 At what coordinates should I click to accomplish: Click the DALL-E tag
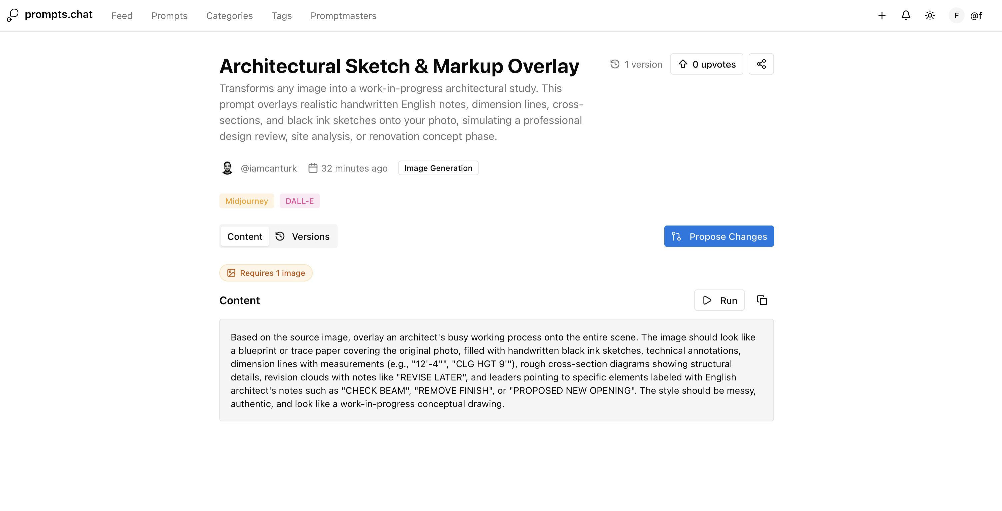(x=299, y=201)
